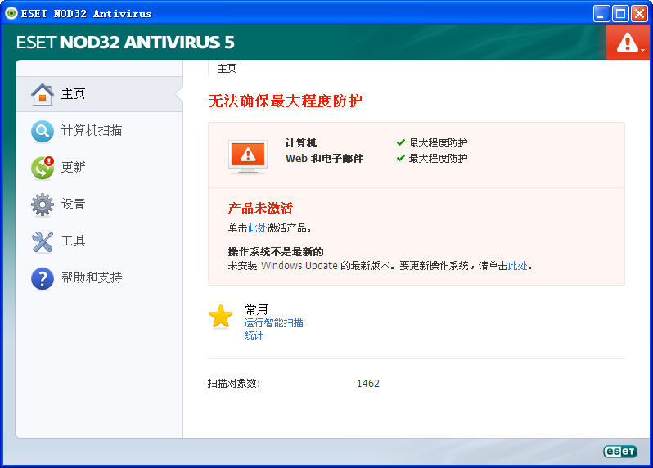Image resolution: width=653 pixels, height=468 pixels.
Task: Click the 扫描对象数 label
Action: tap(234, 384)
